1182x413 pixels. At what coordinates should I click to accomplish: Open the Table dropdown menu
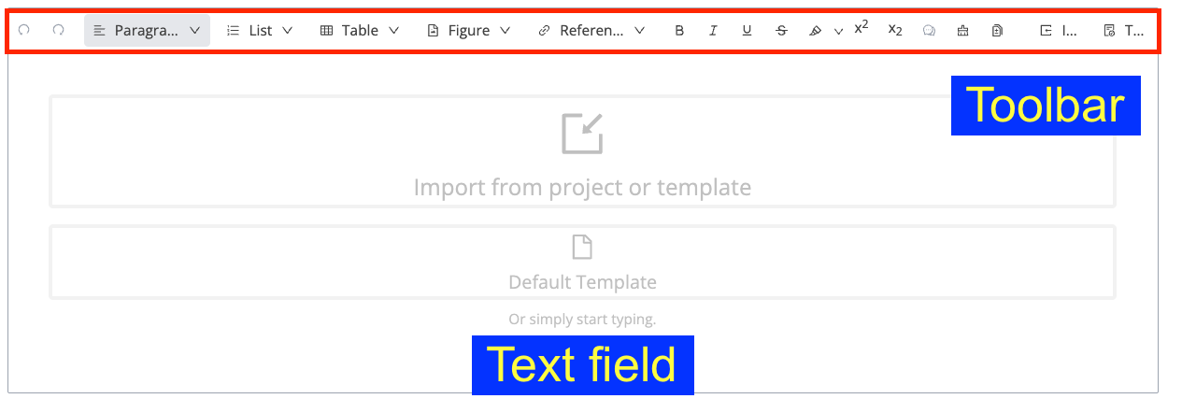360,31
